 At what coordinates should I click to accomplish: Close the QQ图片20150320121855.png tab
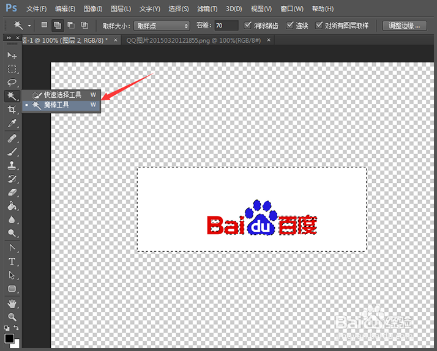pos(269,40)
